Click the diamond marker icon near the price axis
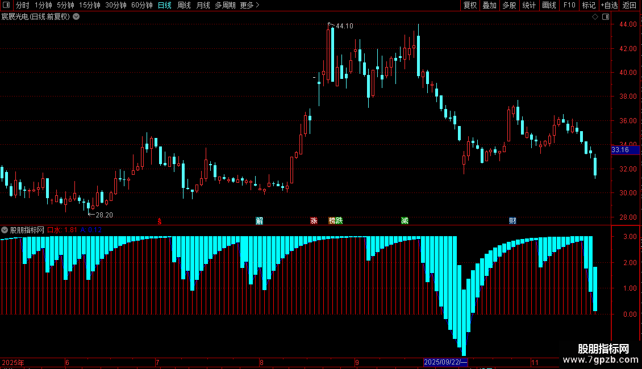The width and height of the screenshot is (642, 369). pyautogui.click(x=595, y=17)
